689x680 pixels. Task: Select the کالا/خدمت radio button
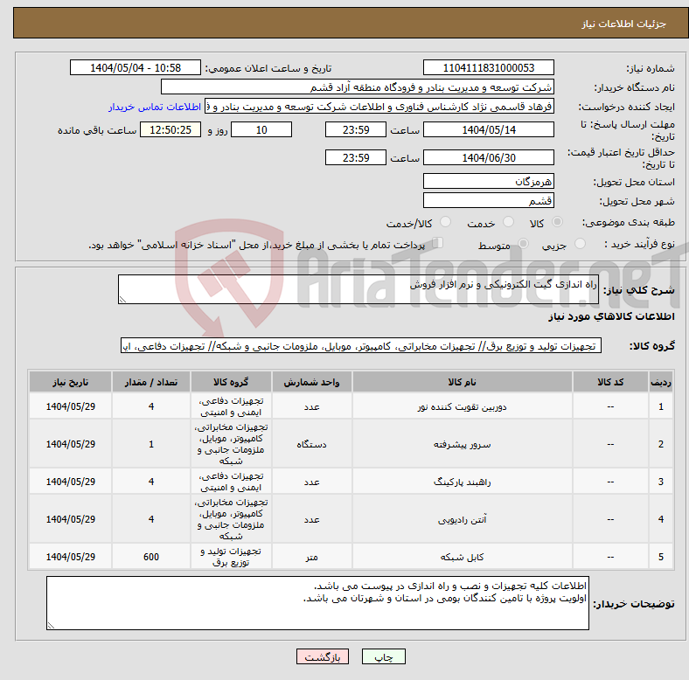[x=445, y=222]
